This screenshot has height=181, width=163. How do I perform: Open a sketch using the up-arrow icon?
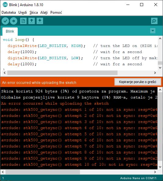(x=32, y=21)
